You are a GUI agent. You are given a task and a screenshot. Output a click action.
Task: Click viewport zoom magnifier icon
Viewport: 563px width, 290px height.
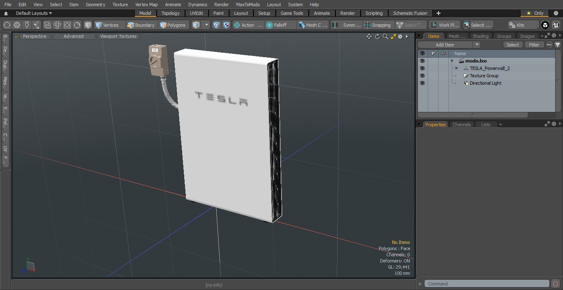coord(385,37)
